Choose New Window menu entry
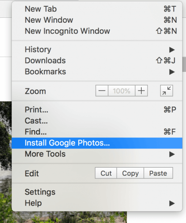 tap(97, 20)
